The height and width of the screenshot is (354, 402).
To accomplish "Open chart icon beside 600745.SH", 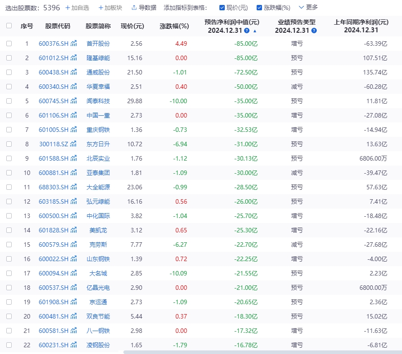I will tap(74, 101).
